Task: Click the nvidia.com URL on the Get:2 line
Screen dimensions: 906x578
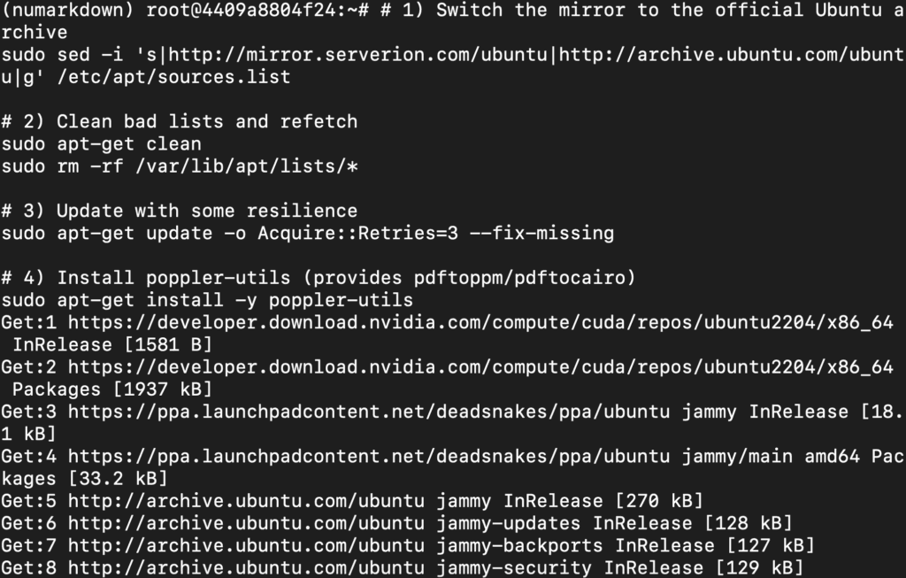Action: (480, 367)
